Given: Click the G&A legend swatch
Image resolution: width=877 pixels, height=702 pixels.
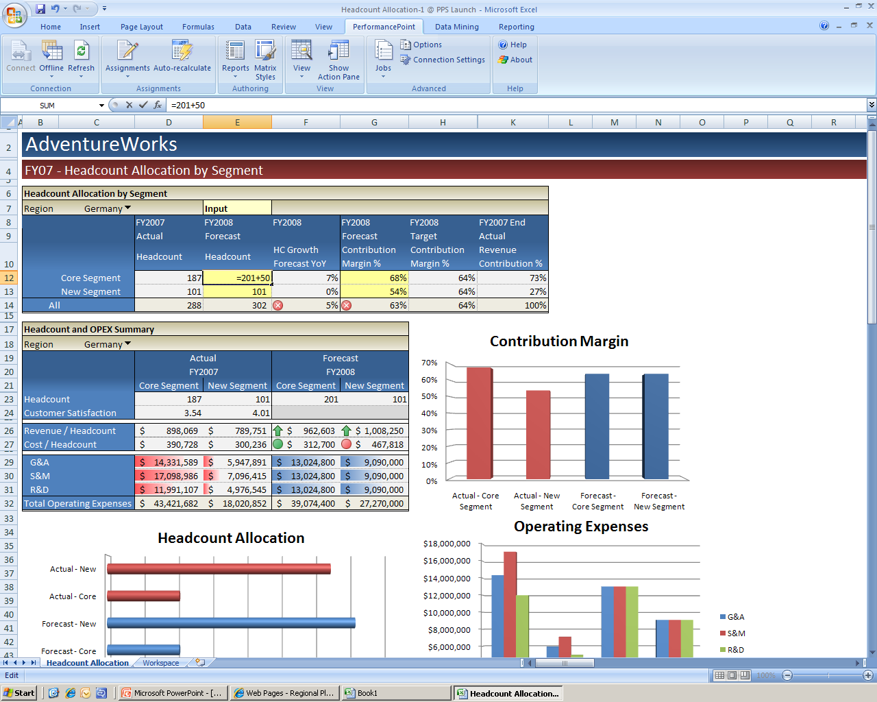Looking at the screenshot, I should tap(723, 617).
